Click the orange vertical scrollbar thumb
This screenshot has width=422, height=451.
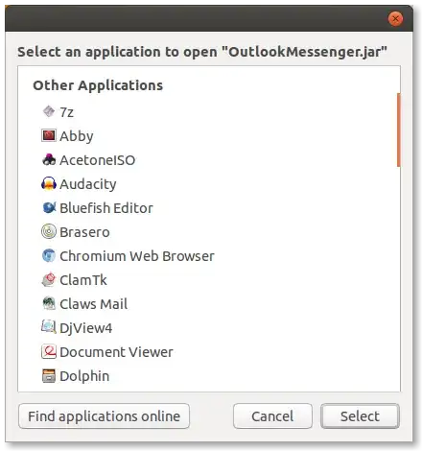(398, 130)
